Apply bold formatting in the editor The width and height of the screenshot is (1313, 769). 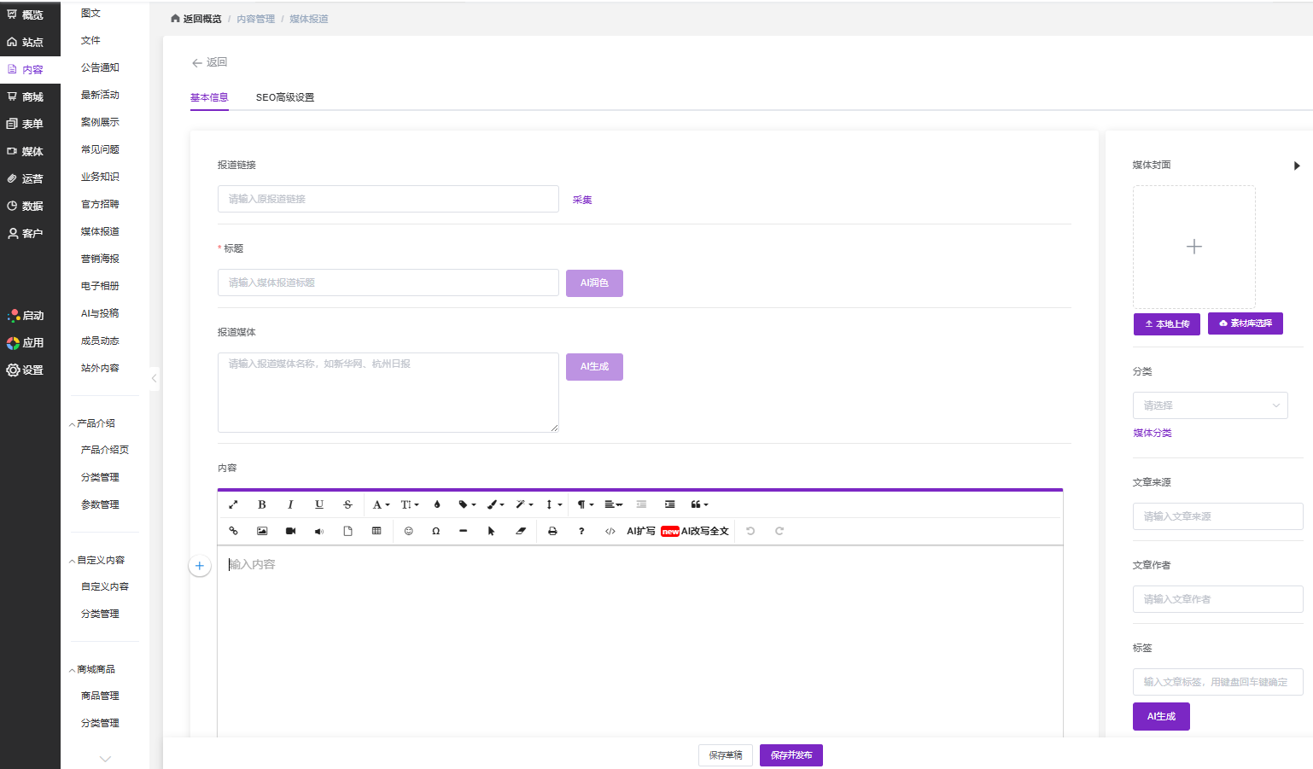pyautogui.click(x=262, y=504)
